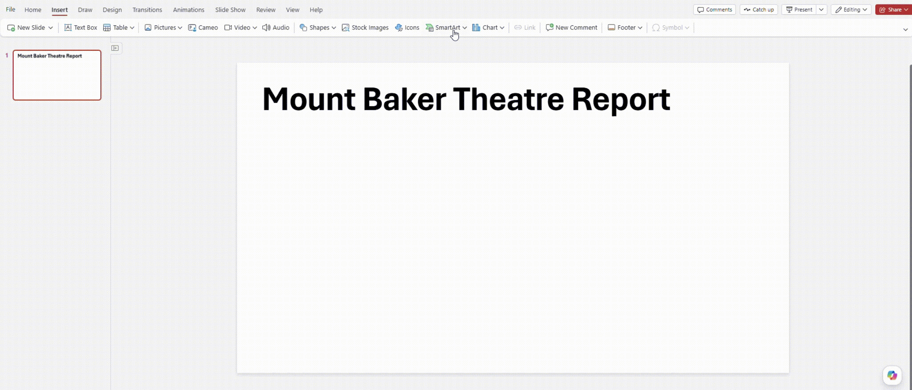Start presenting with Present button
This screenshot has width=912, height=390.
point(799,9)
